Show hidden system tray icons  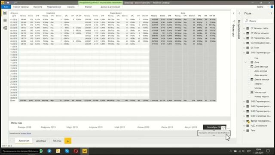pos(231,151)
